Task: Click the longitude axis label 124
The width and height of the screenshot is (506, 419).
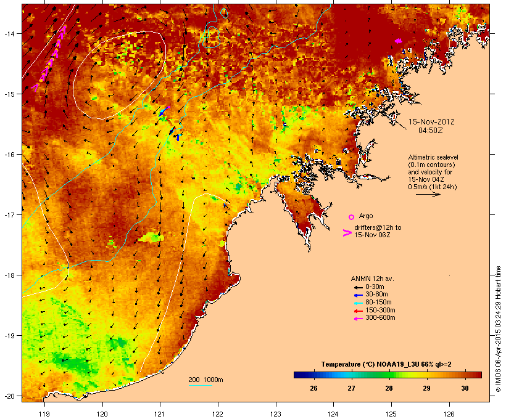Action: (x=333, y=414)
